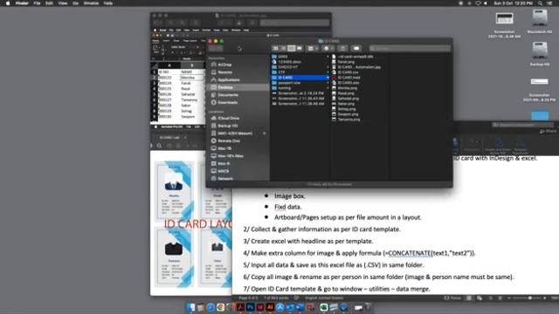
Task: Open Applications in Finder sidebar
Action: [x=229, y=79]
